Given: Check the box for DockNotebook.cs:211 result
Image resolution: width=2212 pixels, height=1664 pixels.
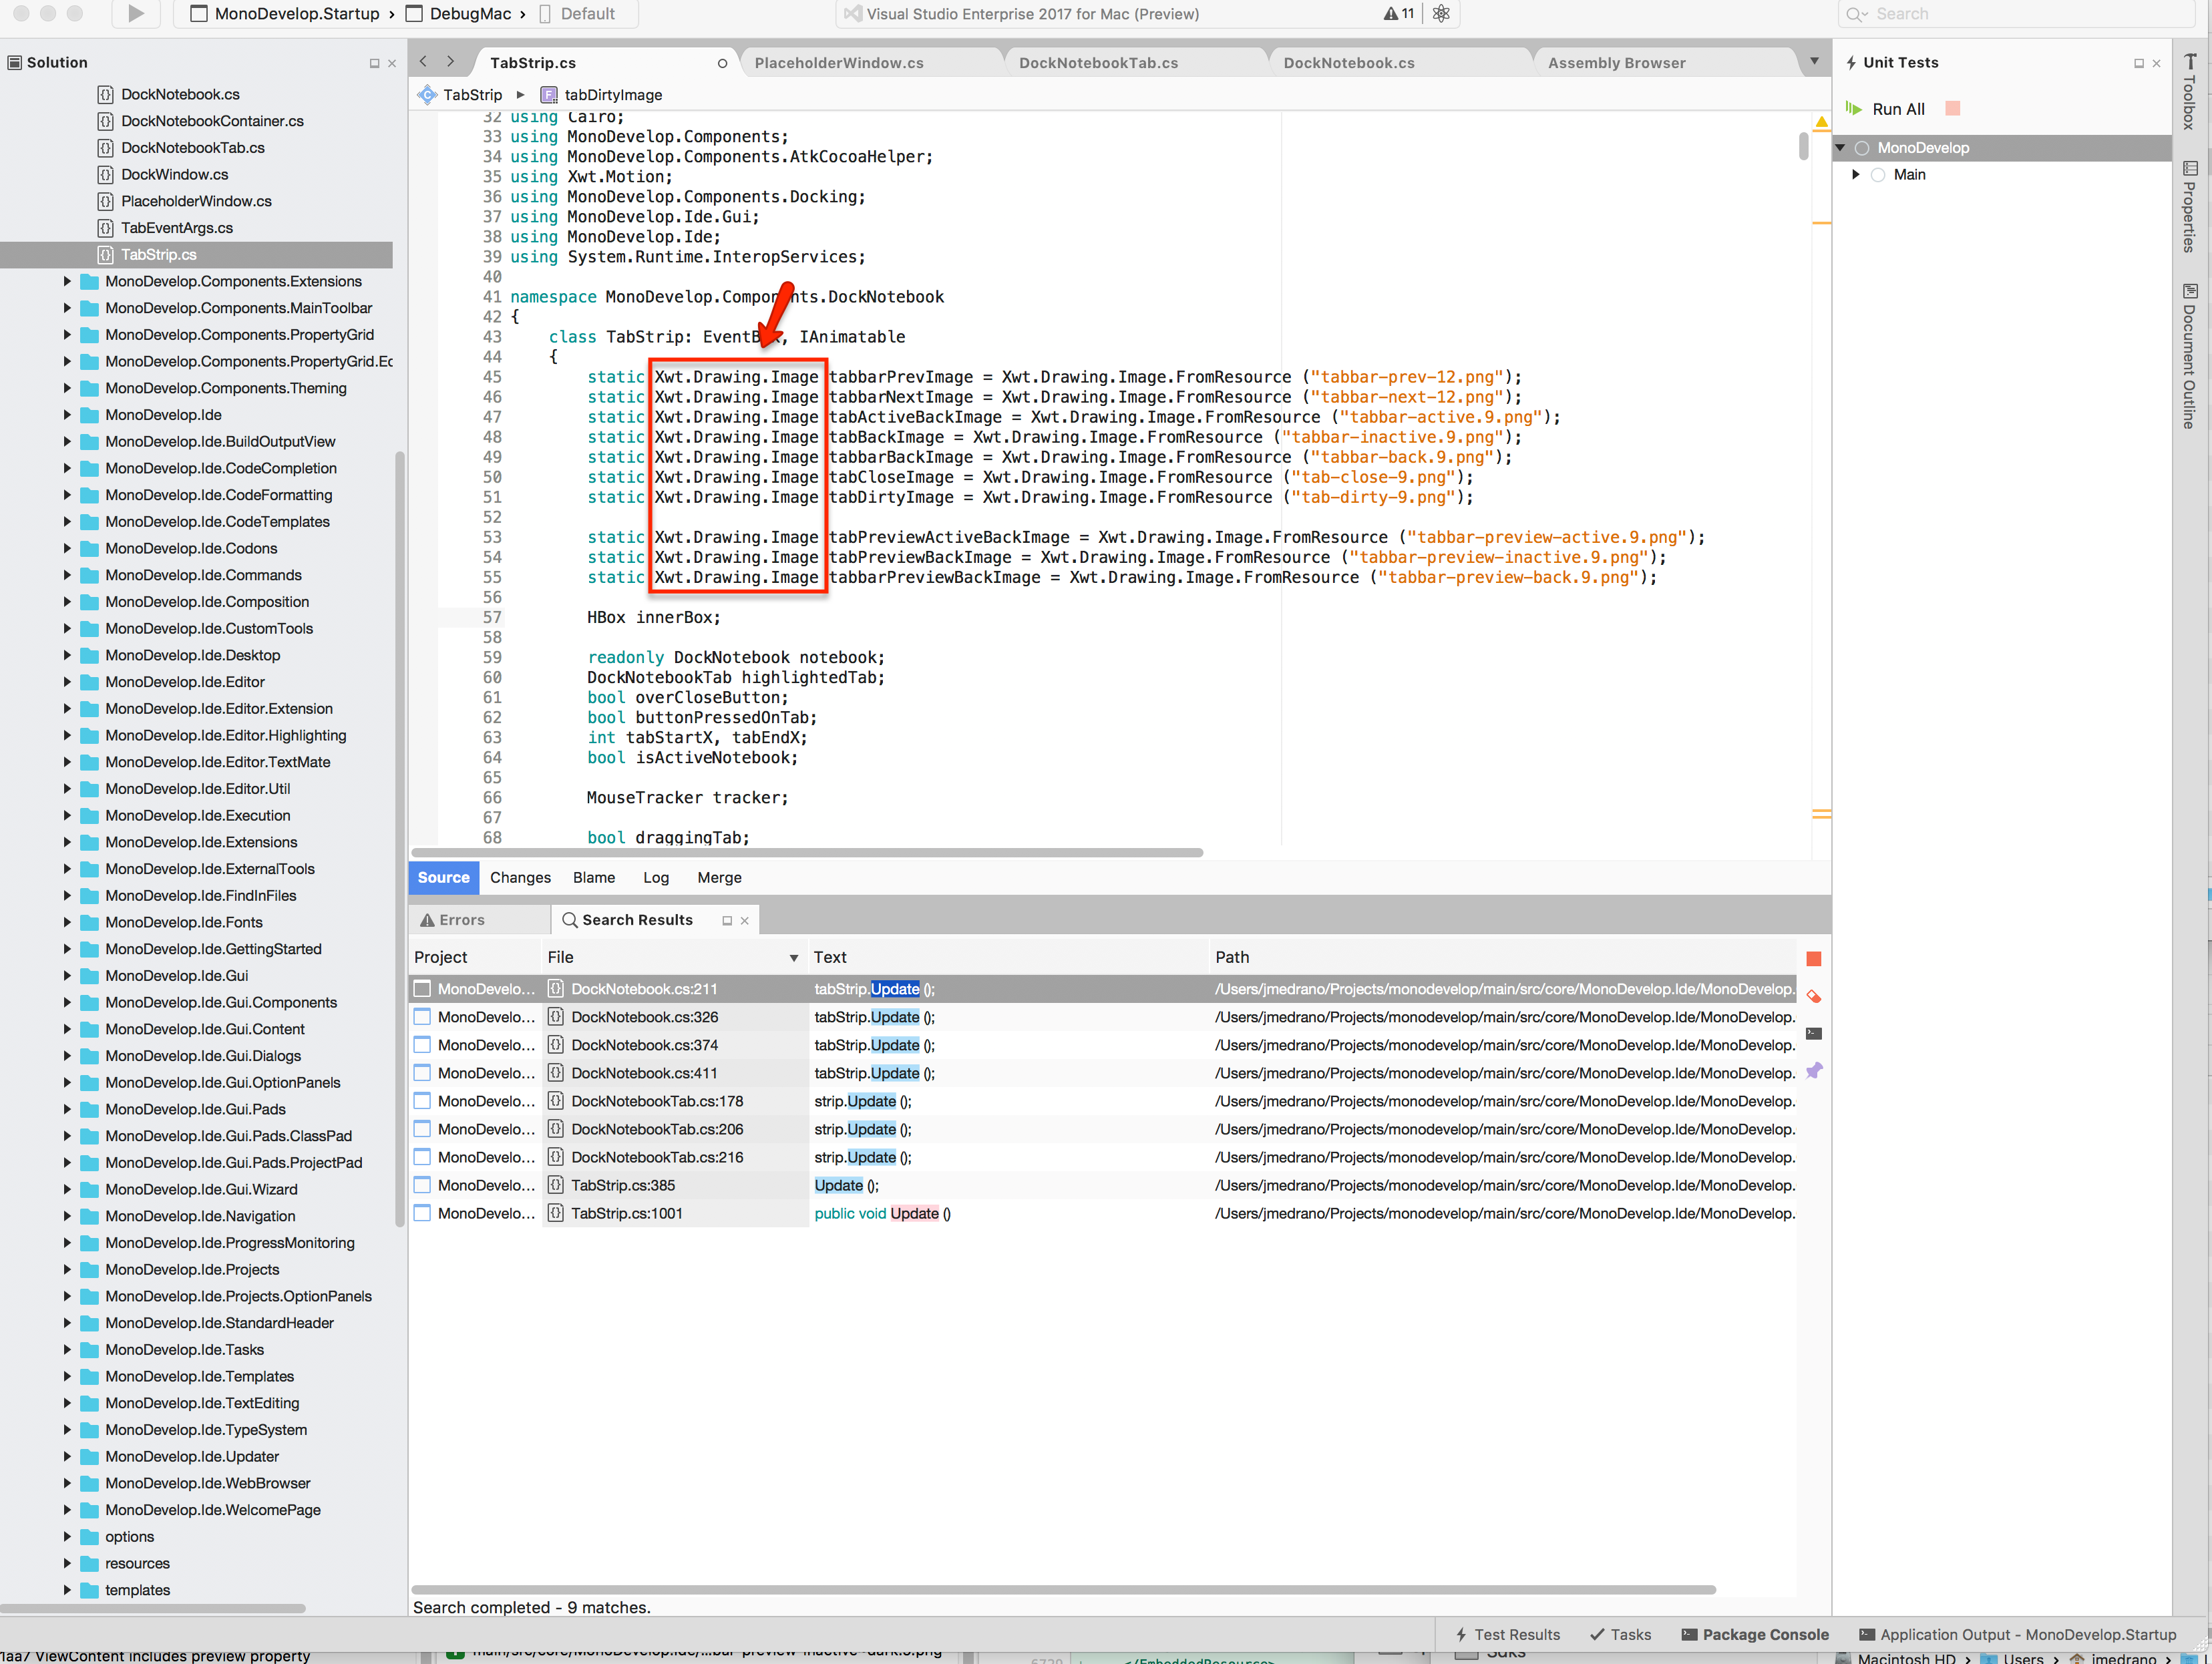Looking at the screenshot, I should [x=422, y=989].
